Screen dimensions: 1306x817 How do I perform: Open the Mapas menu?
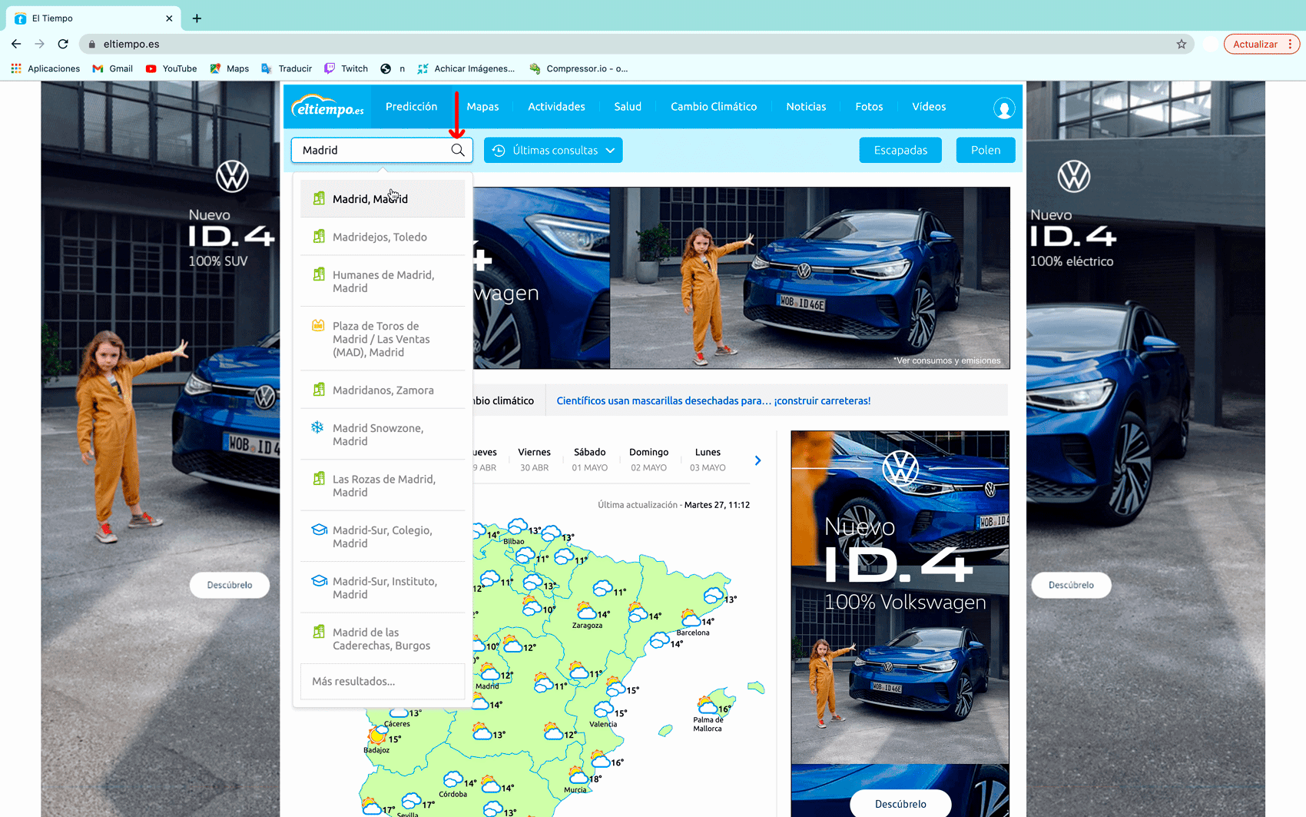point(482,107)
